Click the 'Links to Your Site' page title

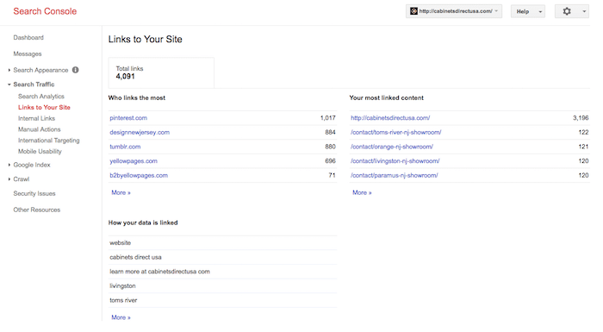(x=146, y=40)
